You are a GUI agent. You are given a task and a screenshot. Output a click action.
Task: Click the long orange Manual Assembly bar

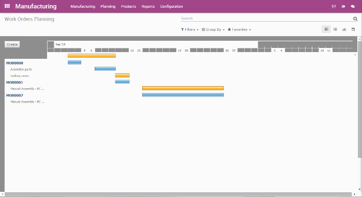[x=183, y=88]
